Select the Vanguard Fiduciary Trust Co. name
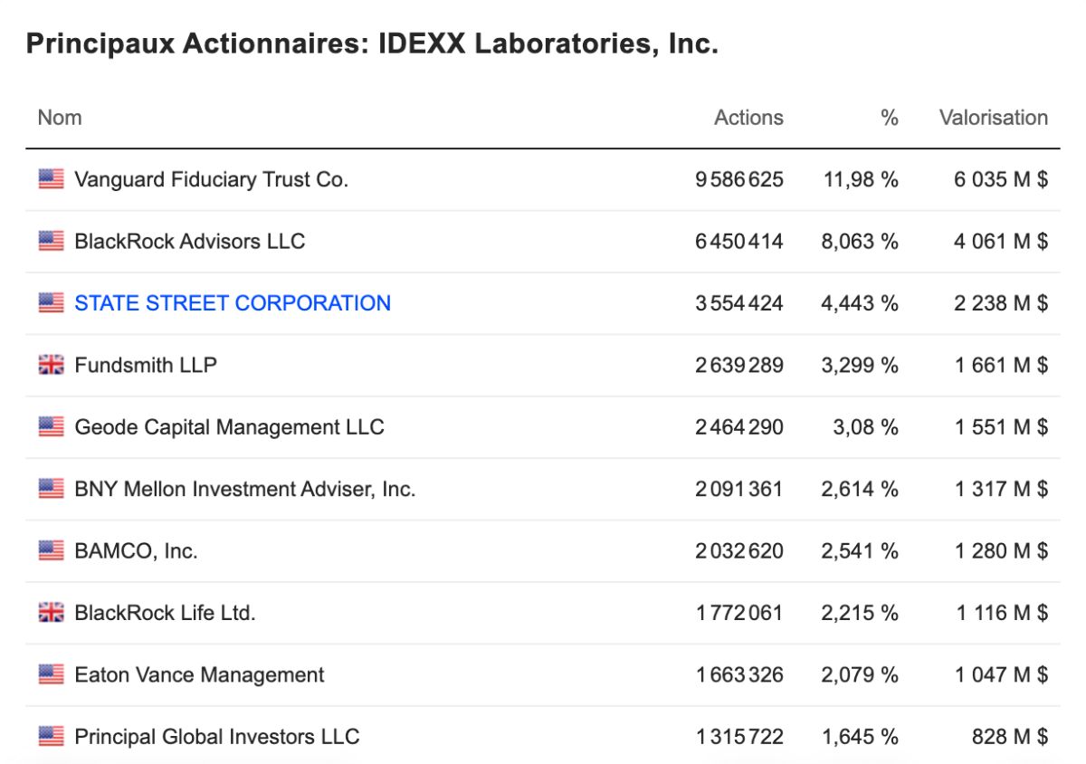This screenshot has height=764, width=1086. [211, 179]
